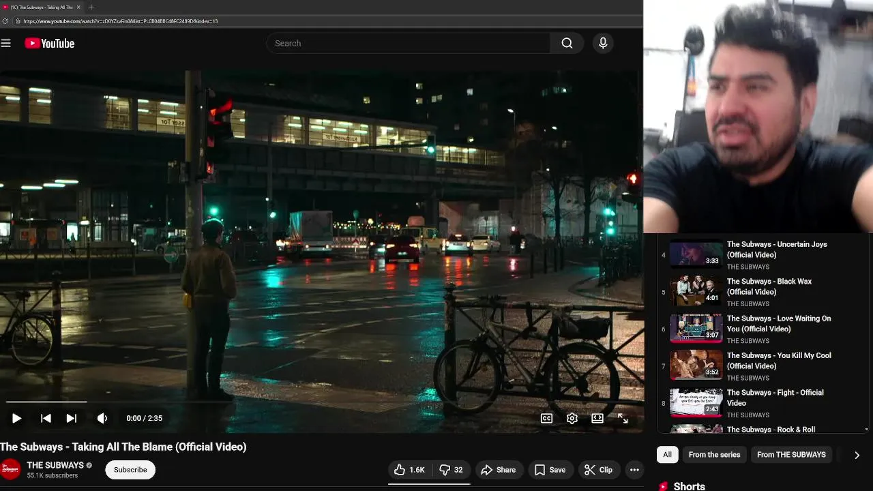
Task: Select the 'From THE SUBWAYS' chip
Action: 791,455
